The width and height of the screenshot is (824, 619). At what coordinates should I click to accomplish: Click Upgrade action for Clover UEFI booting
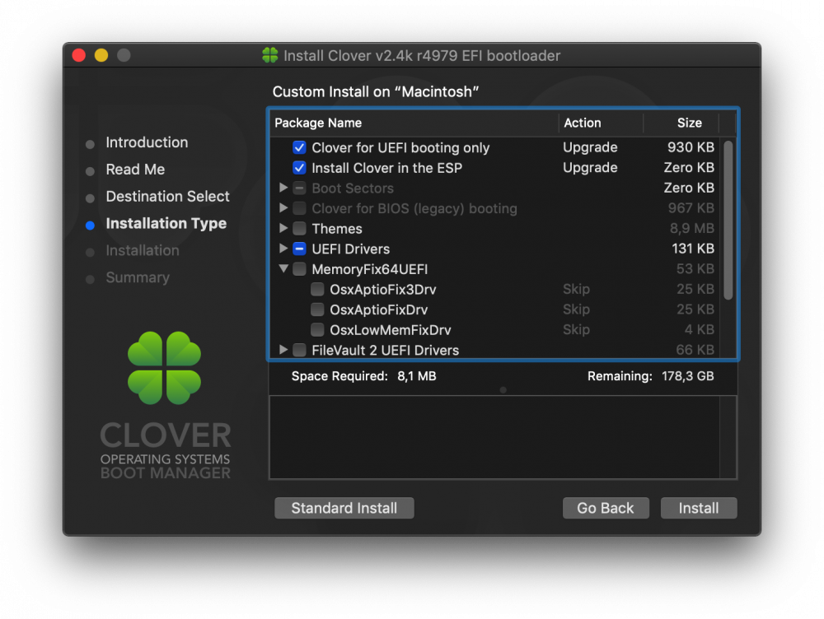[x=590, y=147]
